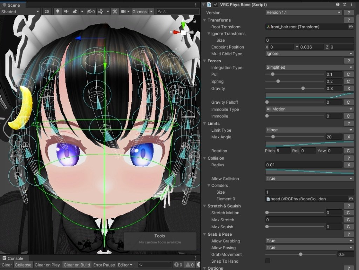Screen dimensions: 359x270
Task: Click Limits section help button
Action: coord(349,124)
